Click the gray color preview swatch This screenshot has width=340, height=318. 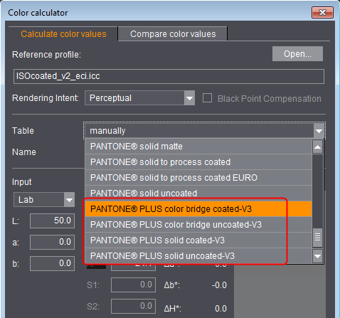click(x=280, y=290)
